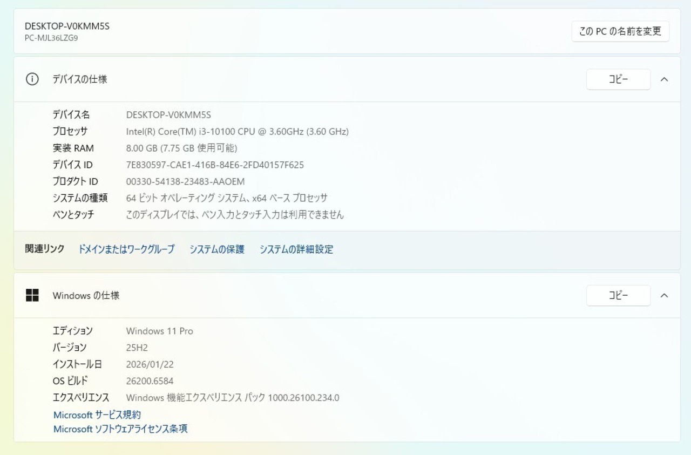Copy device specifications with コピー button
Viewport: 691px width, 455px height.
coord(619,79)
